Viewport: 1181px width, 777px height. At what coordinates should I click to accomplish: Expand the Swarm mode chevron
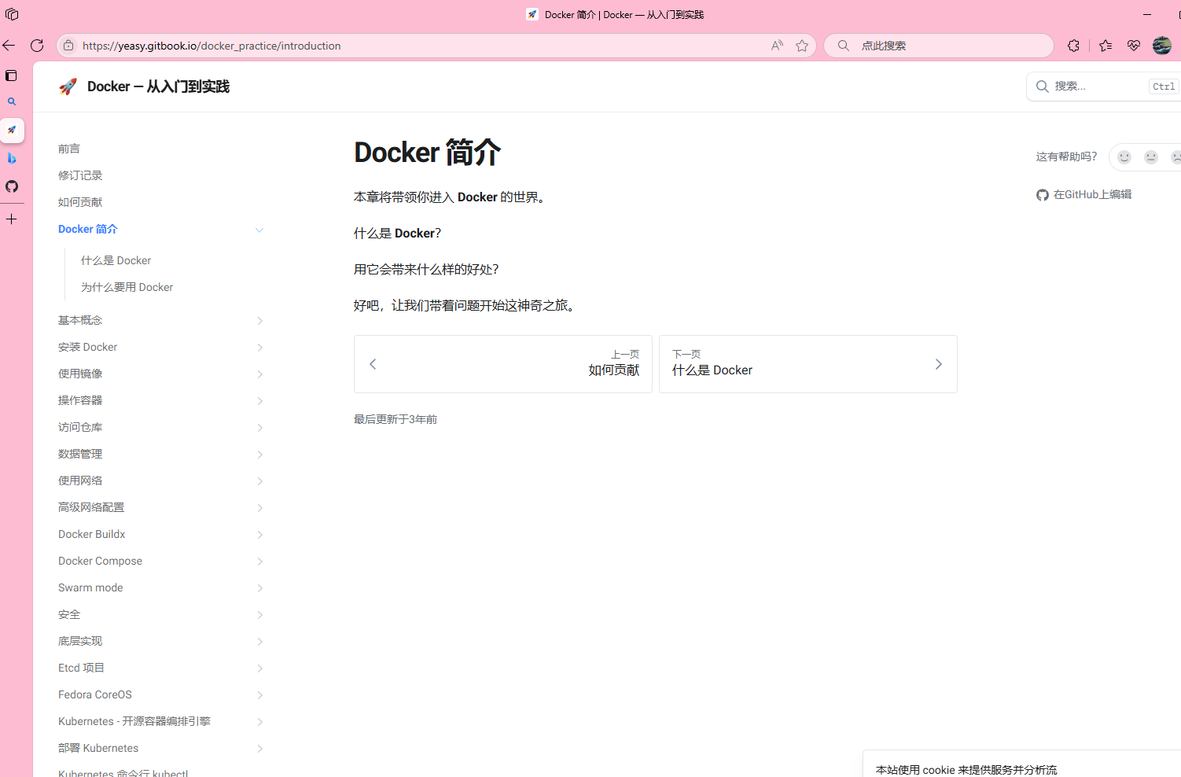tap(259, 588)
